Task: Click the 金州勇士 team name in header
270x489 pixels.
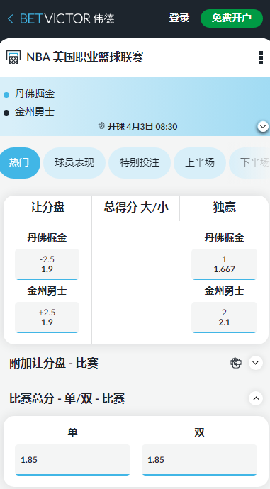Action: coord(35,112)
